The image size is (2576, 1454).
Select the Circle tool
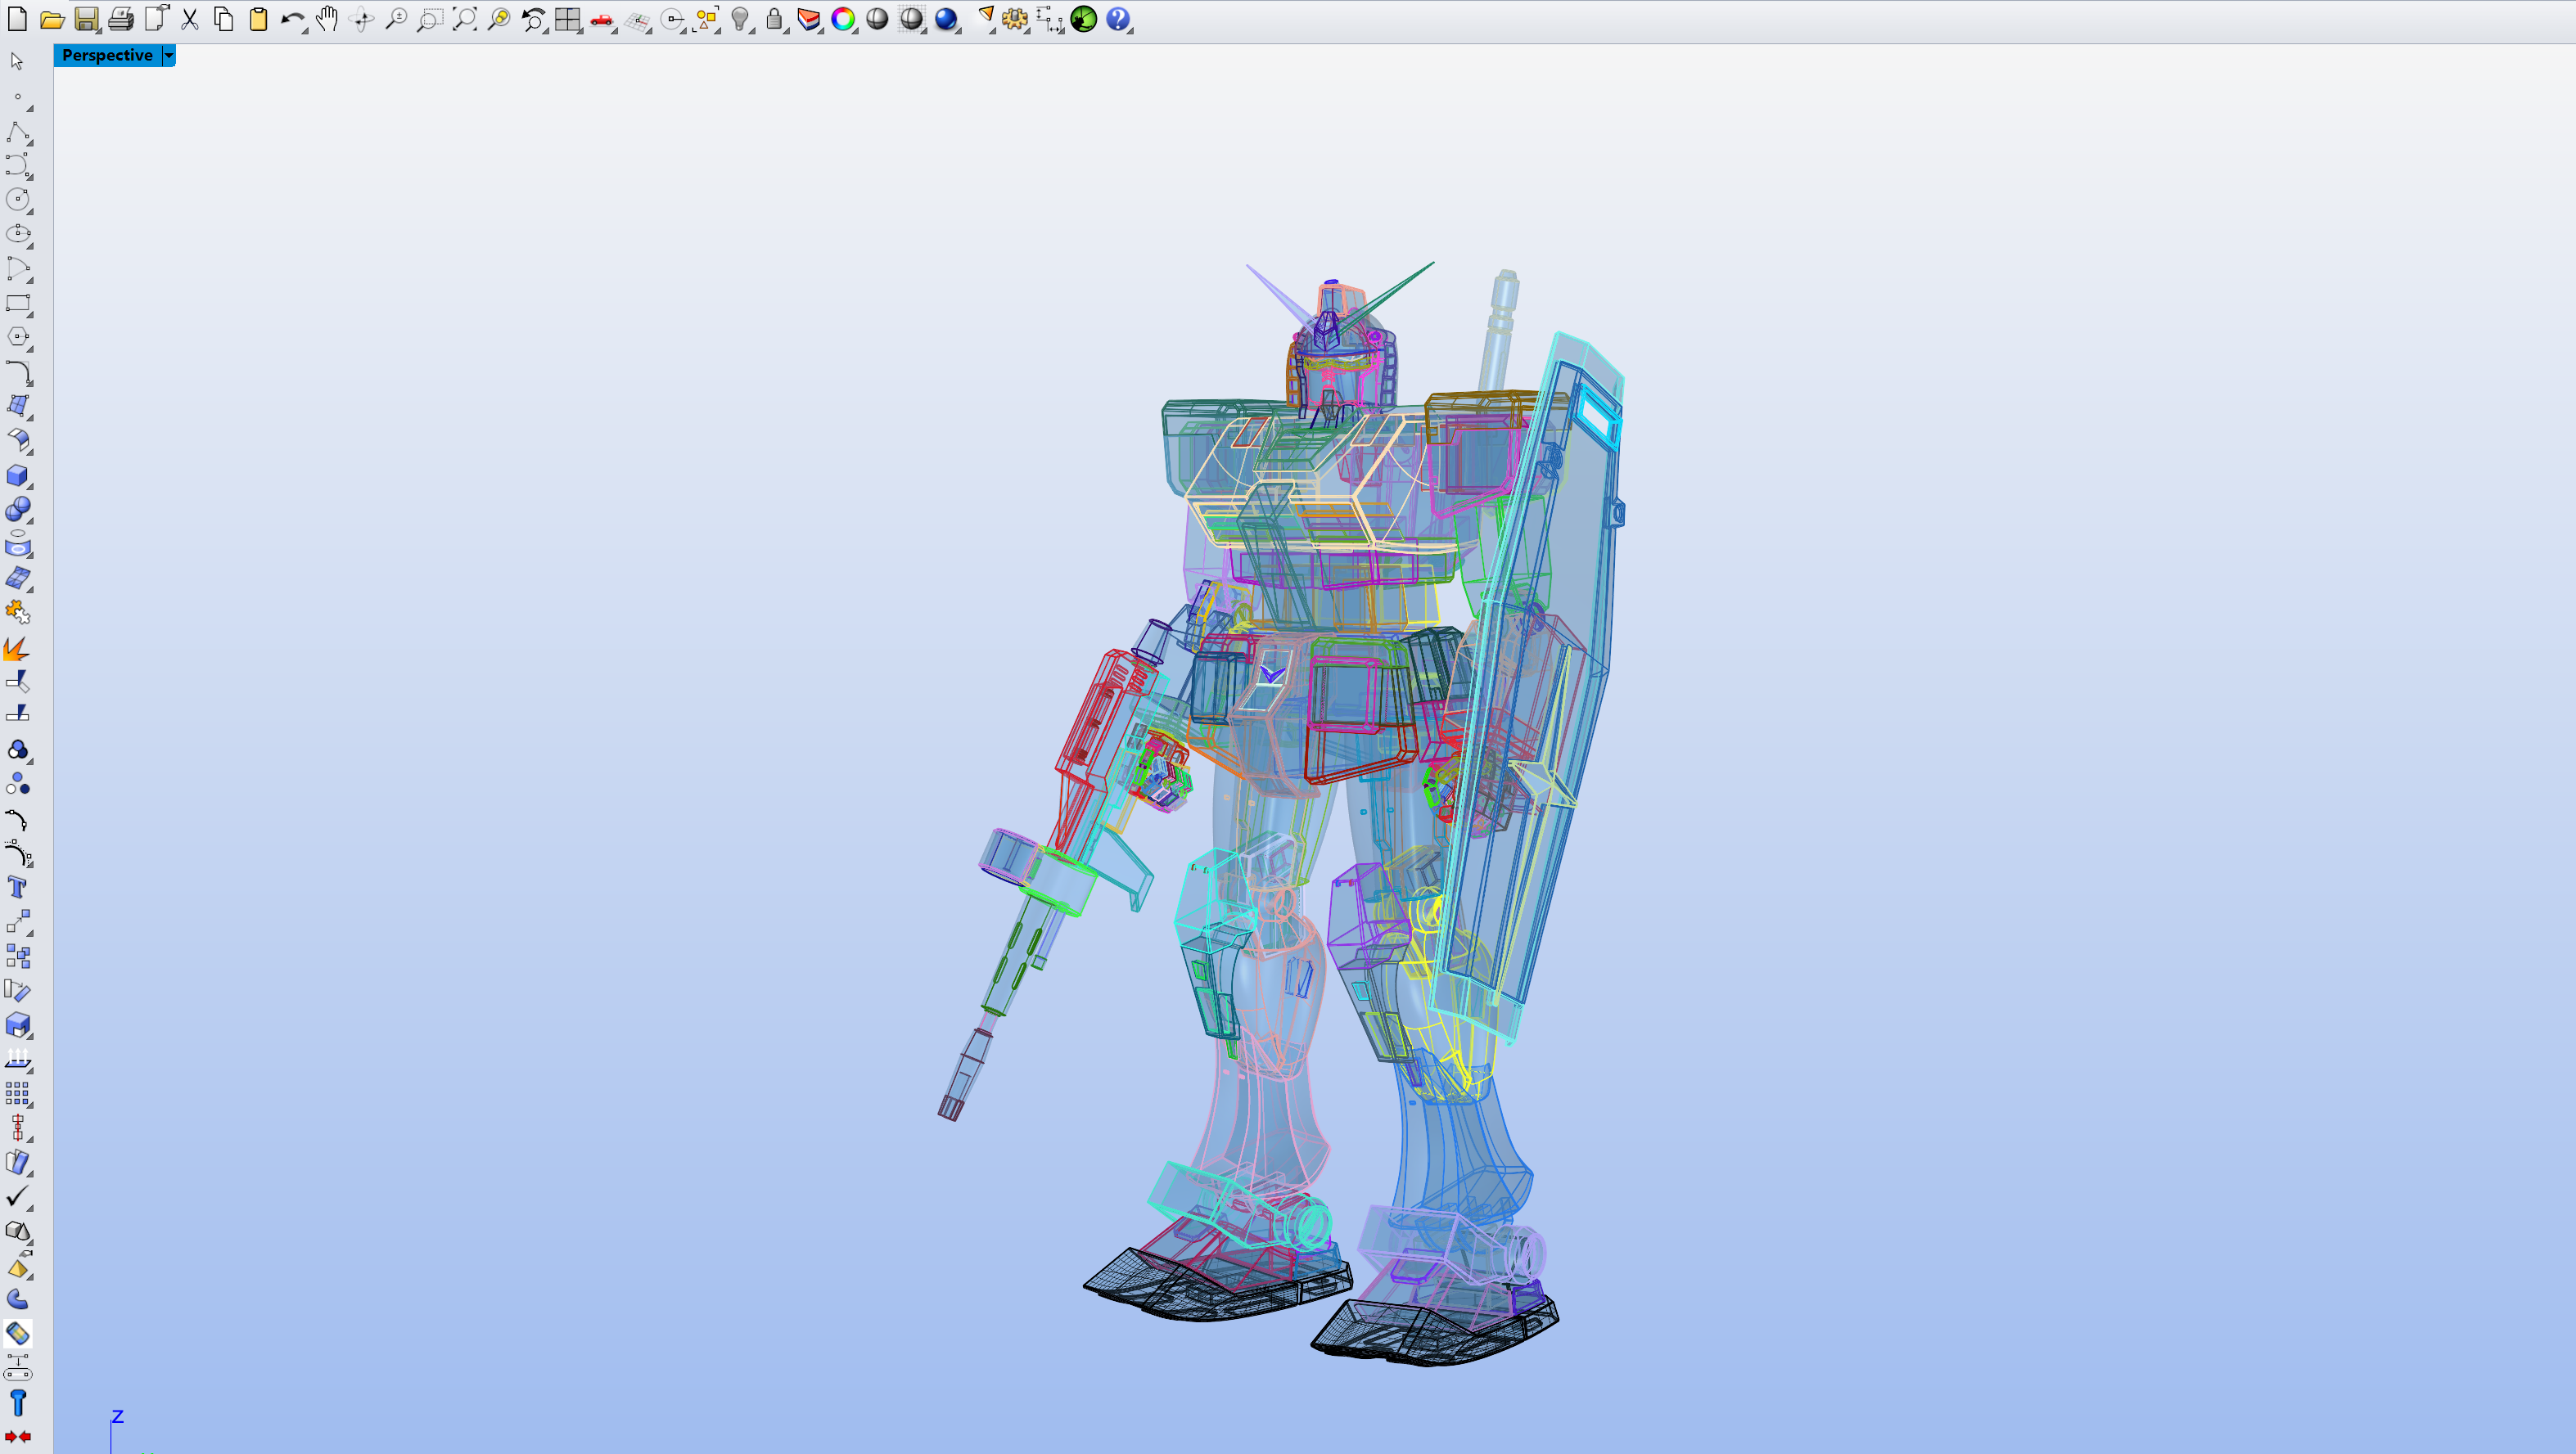pos(18,200)
